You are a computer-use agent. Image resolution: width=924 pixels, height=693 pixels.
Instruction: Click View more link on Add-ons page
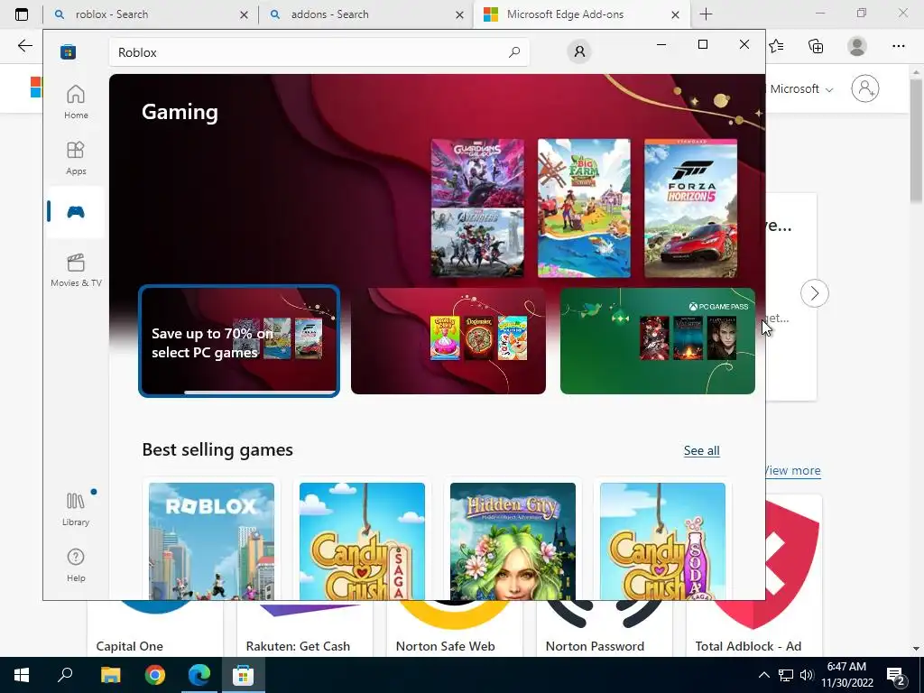(x=793, y=470)
